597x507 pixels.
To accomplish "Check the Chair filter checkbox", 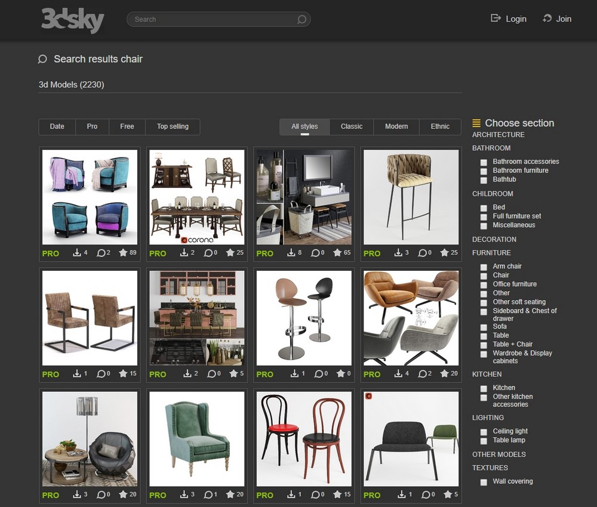I will [x=483, y=276].
